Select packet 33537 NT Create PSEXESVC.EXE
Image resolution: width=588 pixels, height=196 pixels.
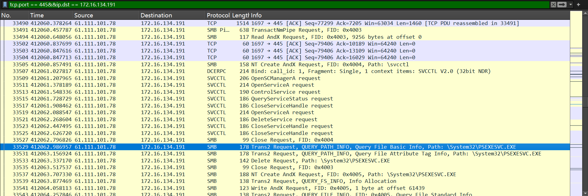coord(285,174)
